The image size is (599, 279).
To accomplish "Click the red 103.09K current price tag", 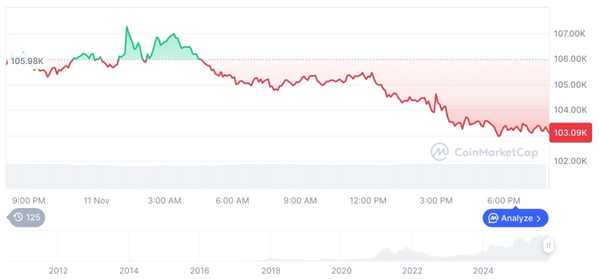I will [569, 132].
